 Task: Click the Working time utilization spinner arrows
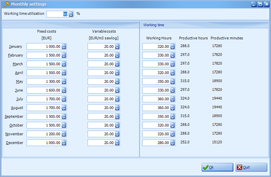(71, 14)
